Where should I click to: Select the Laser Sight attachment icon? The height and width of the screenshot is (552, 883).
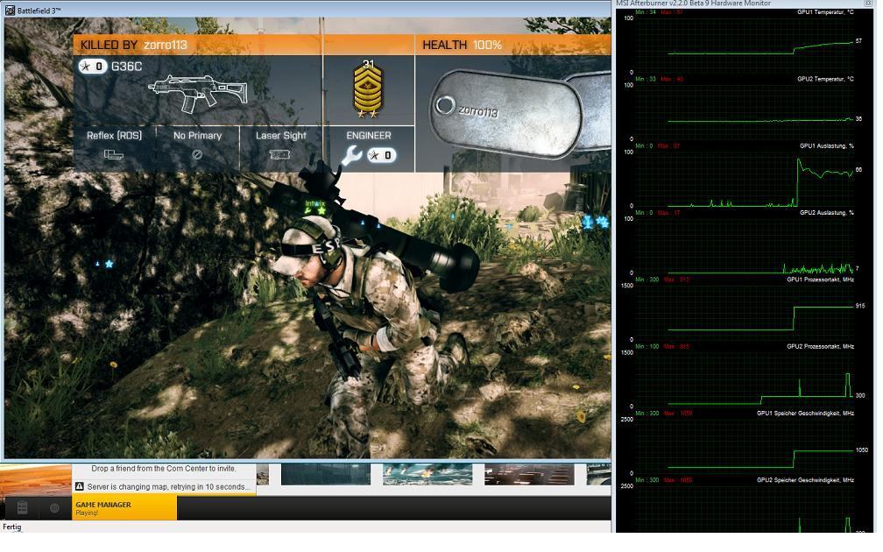[280, 154]
